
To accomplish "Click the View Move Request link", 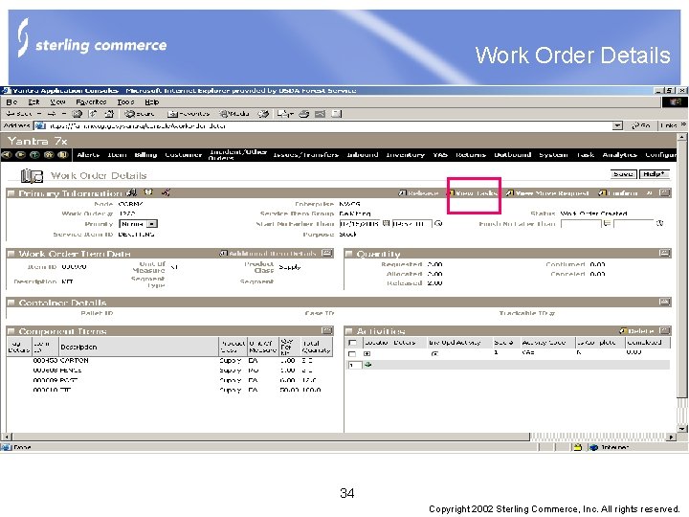I will tap(547, 193).
